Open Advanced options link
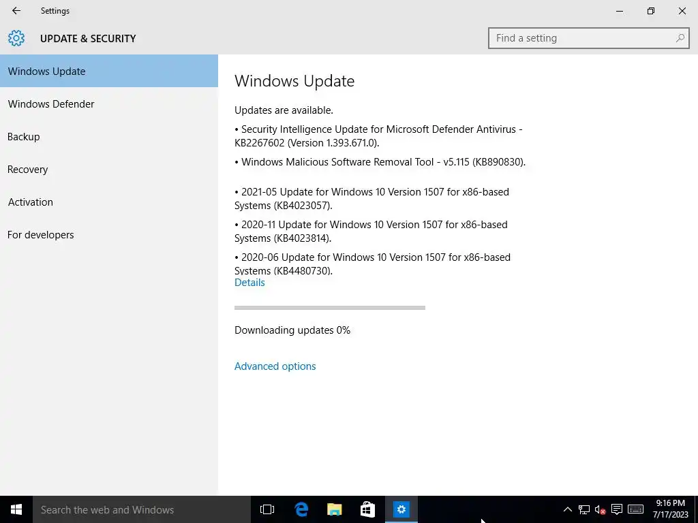The width and height of the screenshot is (698, 523). click(275, 366)
